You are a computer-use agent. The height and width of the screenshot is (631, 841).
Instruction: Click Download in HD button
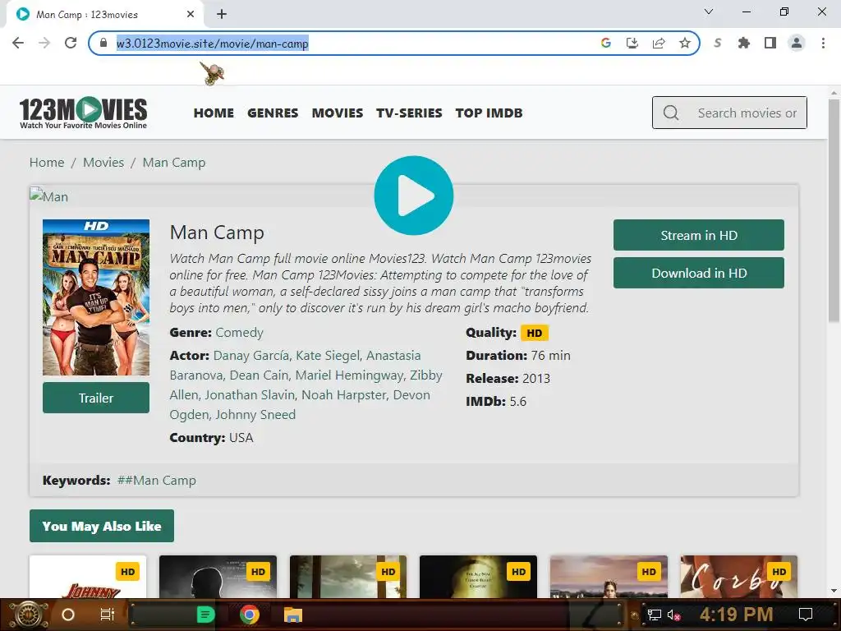[698, 273]
